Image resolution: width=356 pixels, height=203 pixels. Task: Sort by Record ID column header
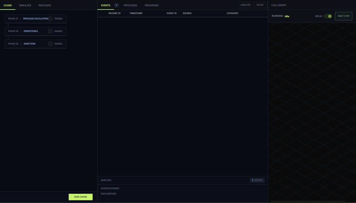[x=114, y=13]
